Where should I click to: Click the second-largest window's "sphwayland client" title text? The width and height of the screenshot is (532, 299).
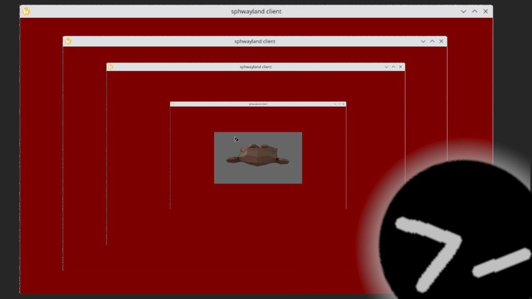point(255,42)
